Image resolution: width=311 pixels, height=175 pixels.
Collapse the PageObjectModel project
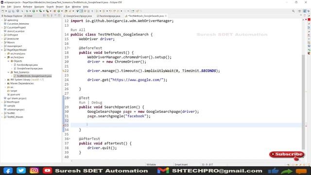coord(2,50)
